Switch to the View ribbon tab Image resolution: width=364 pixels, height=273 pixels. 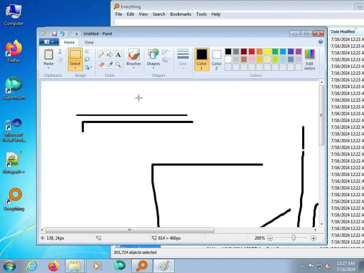tap(89, 42)
